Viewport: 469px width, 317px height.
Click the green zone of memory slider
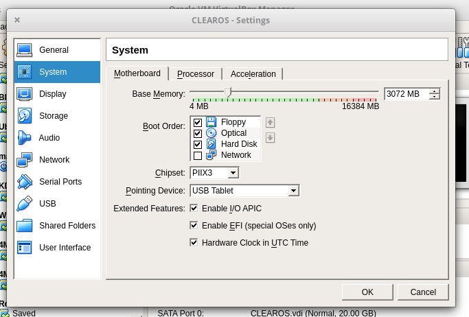point(255,100)
